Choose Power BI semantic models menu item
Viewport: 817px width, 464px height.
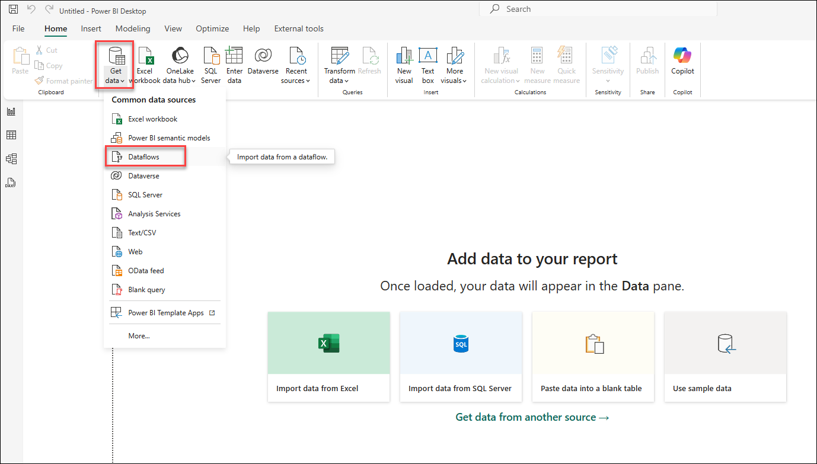pyautogui.click(x=164, y=138)
